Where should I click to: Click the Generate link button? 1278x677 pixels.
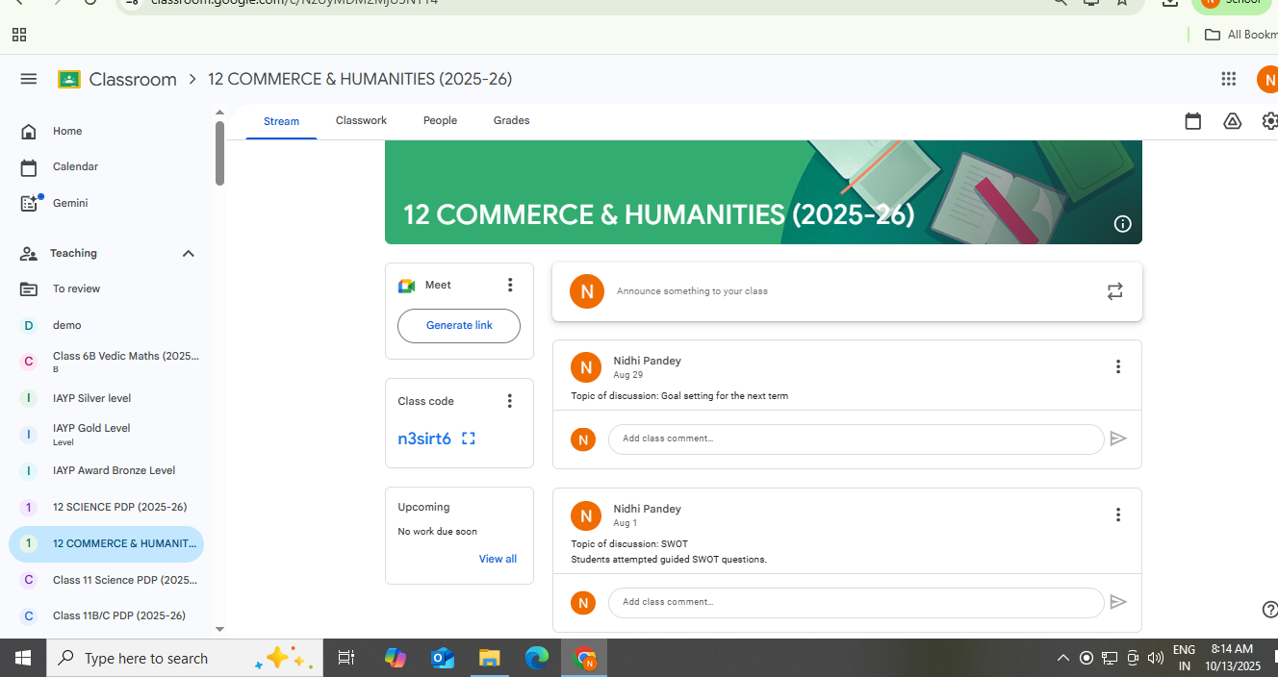click(x=459, y=326)
